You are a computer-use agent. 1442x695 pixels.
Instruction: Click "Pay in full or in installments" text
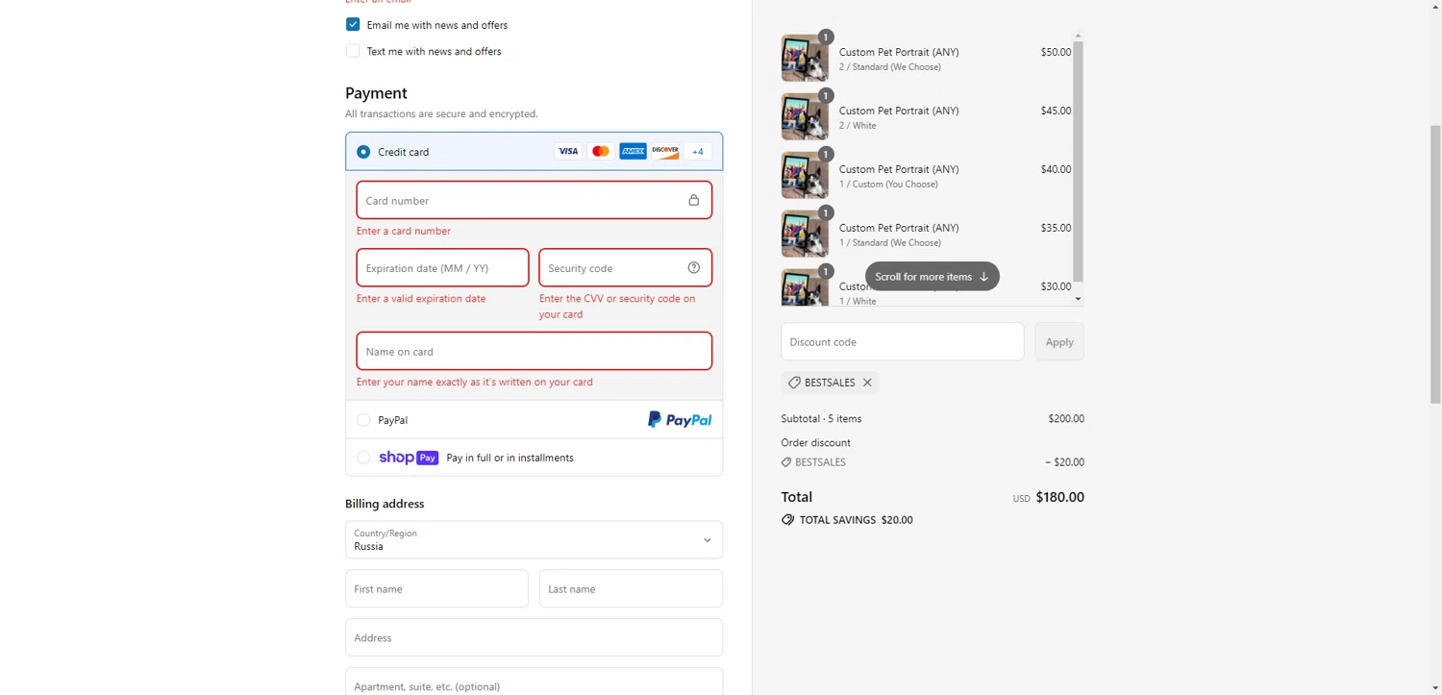[x=510, y=458]
